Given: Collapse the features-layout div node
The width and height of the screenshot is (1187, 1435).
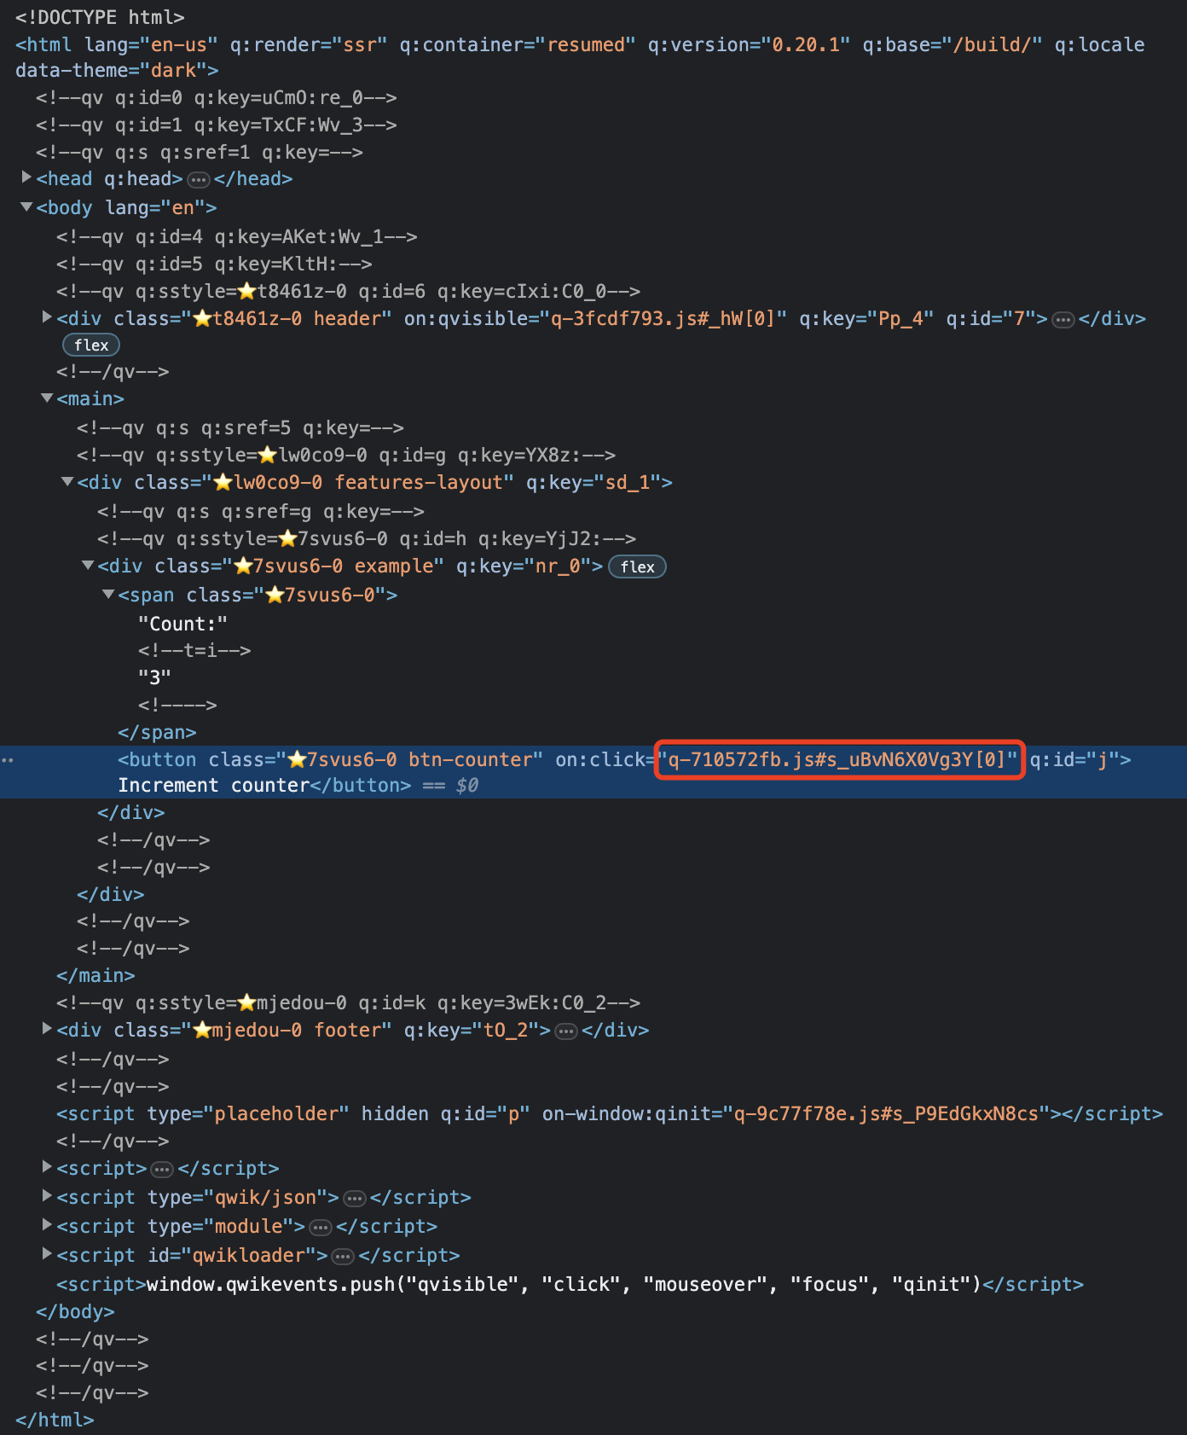Looking at the screenshot, I should tap(67, 482).
